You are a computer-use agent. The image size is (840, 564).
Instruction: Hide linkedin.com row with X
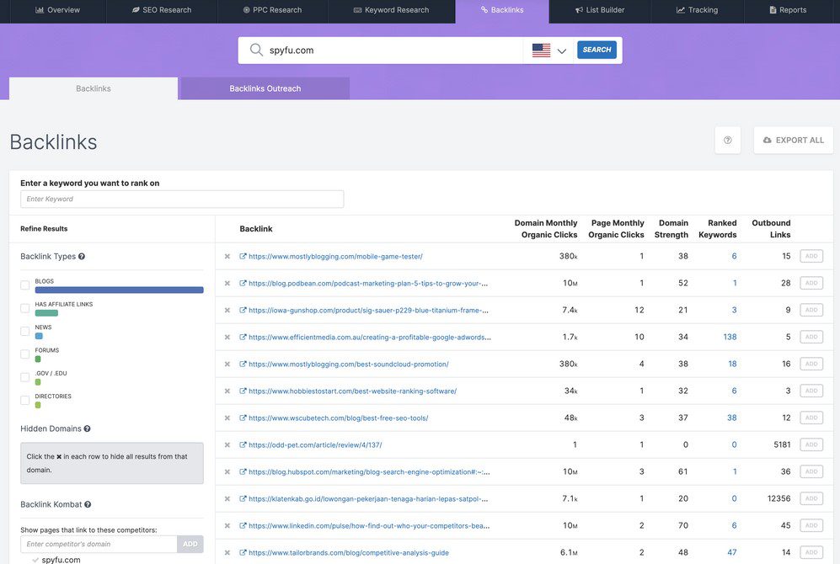pyautogui.click(x=227, y=526)
